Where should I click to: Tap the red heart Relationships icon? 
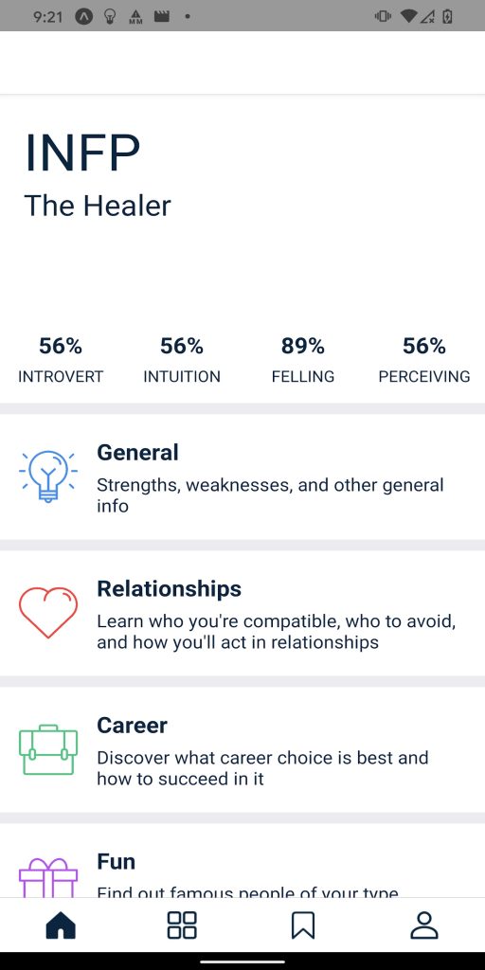[48, 613]
